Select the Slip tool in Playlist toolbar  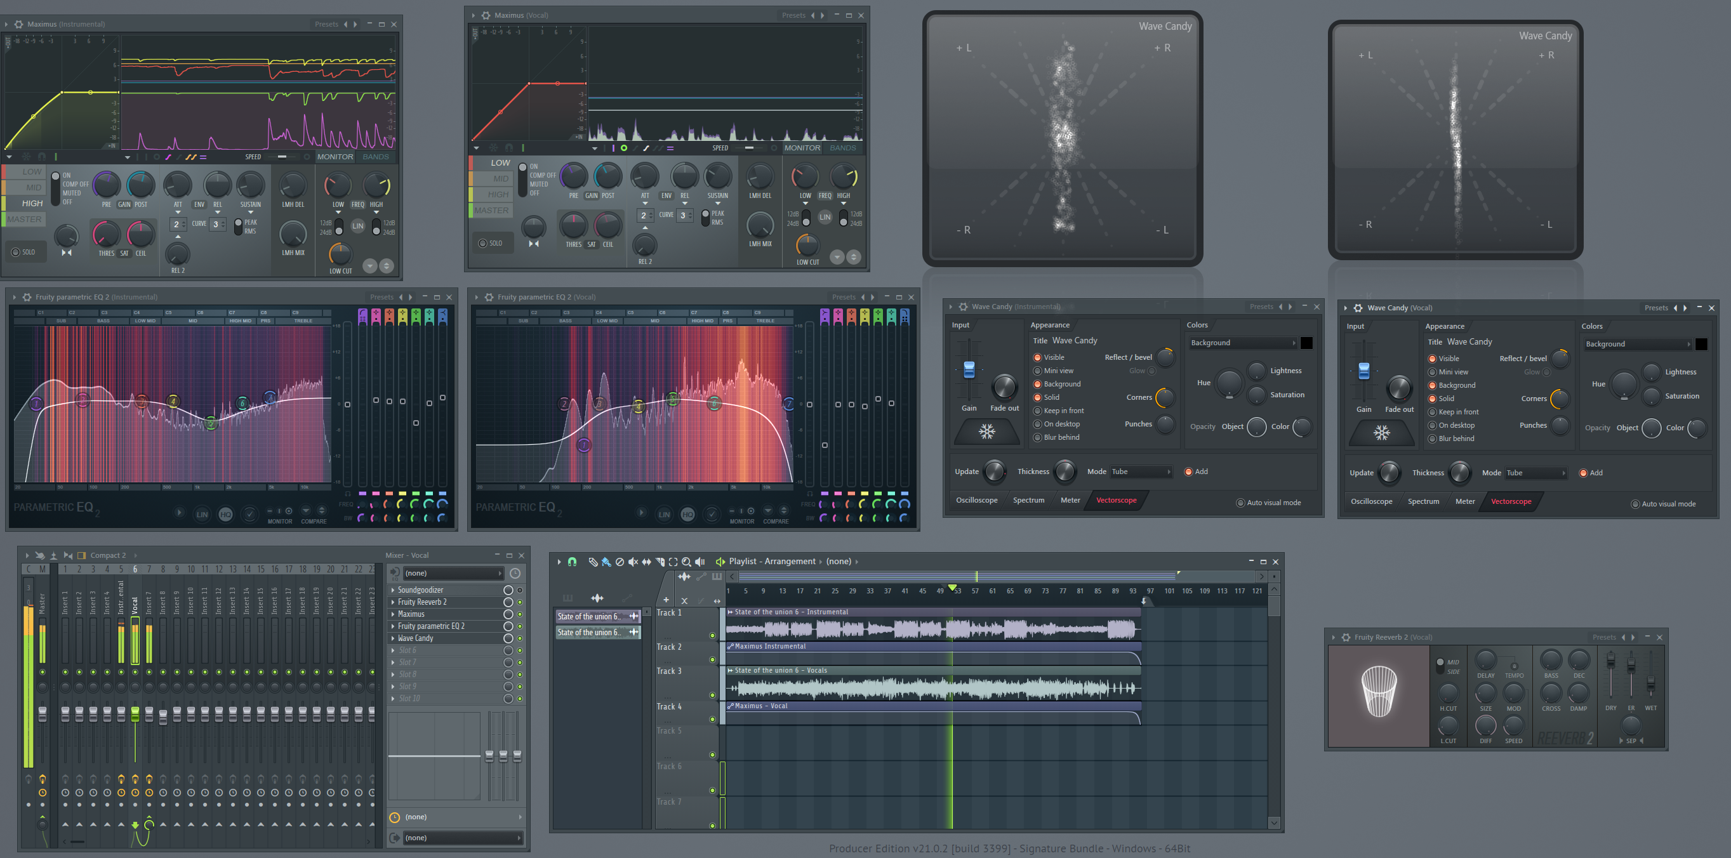click(x=646, y=562)
